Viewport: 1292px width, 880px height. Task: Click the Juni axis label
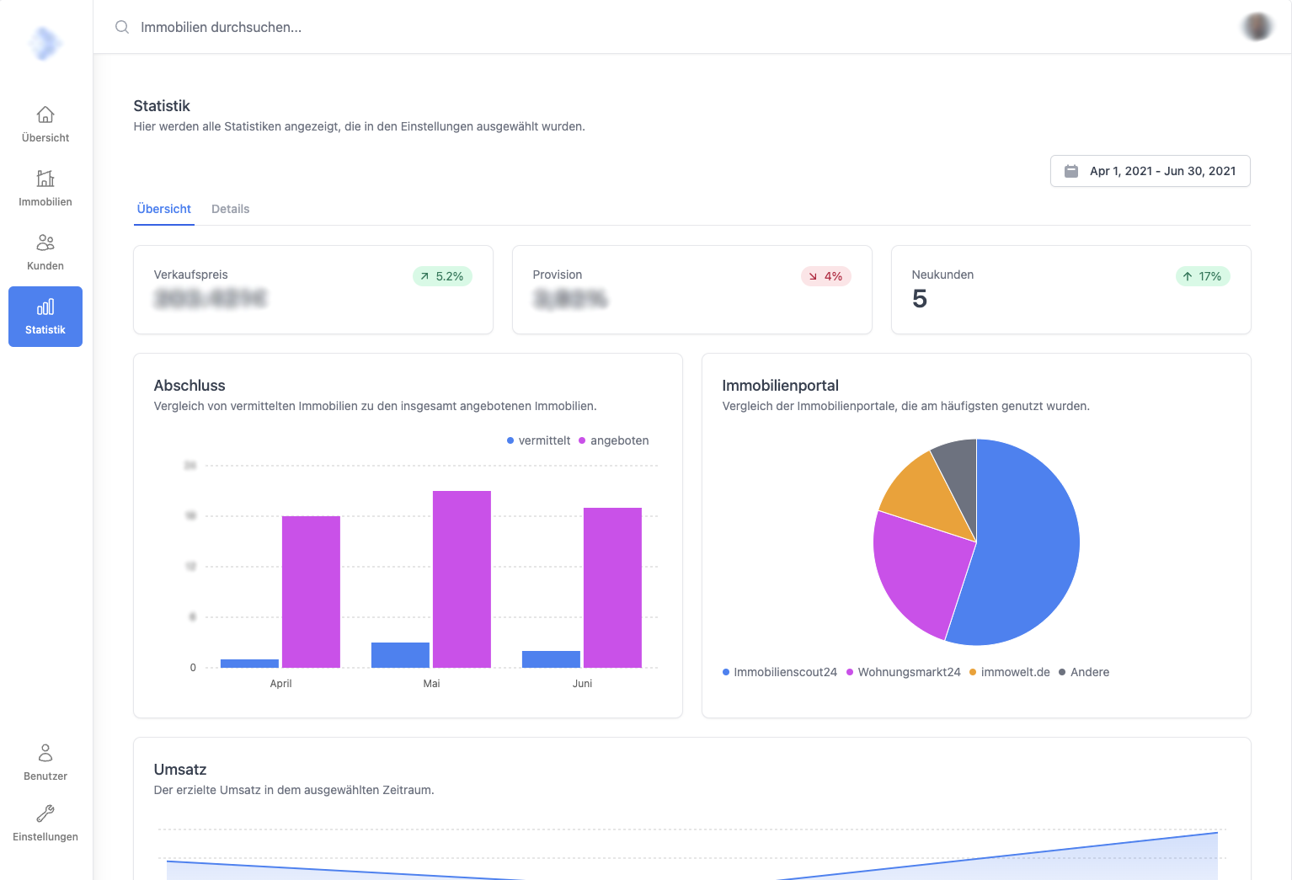582,684
